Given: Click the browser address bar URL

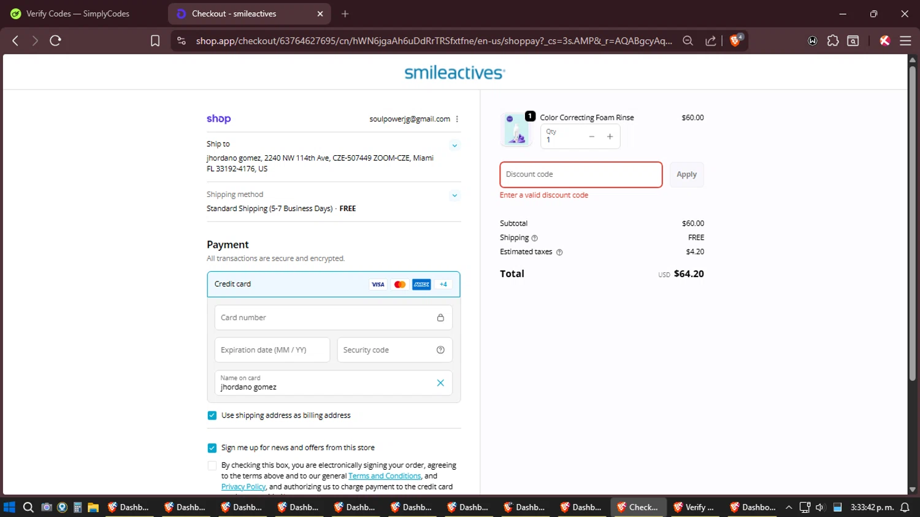Looking at the screenshot, I should click(x=434, y=40).
